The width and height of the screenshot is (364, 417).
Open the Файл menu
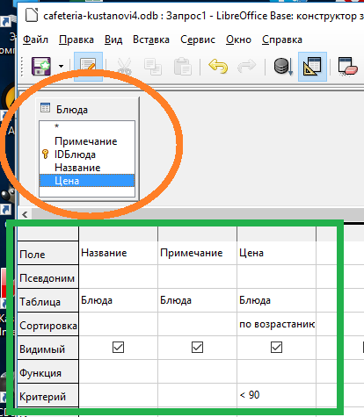pyautogui.click(x=35, y=40)
